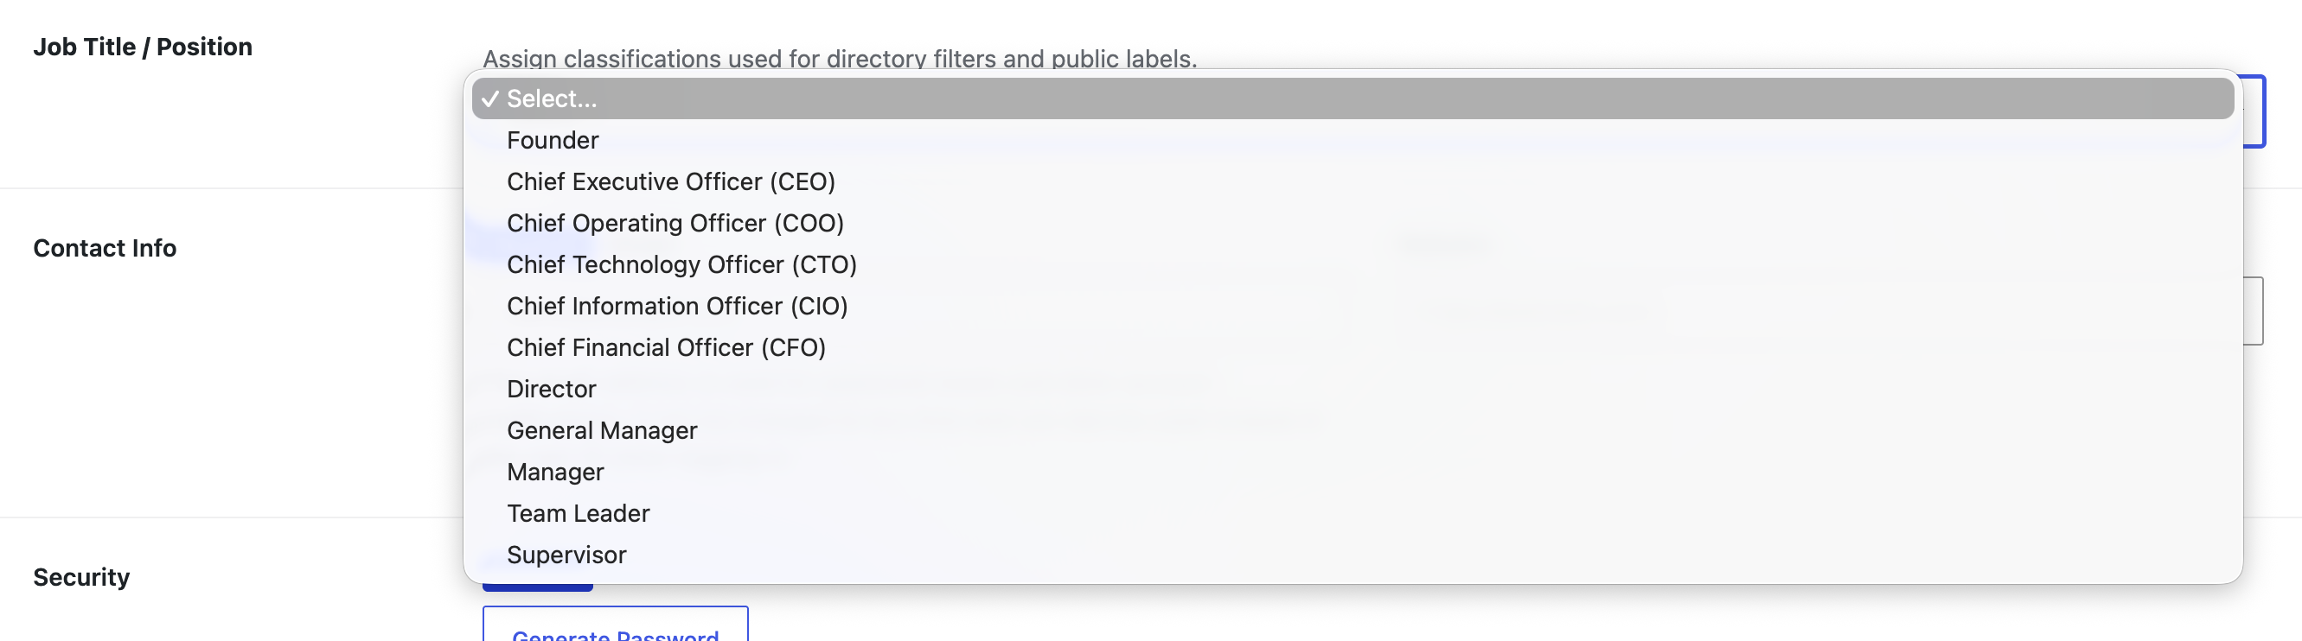Choose the Manager option
The width and height of the screenshot is (2302, 641).
point(1352,473)
